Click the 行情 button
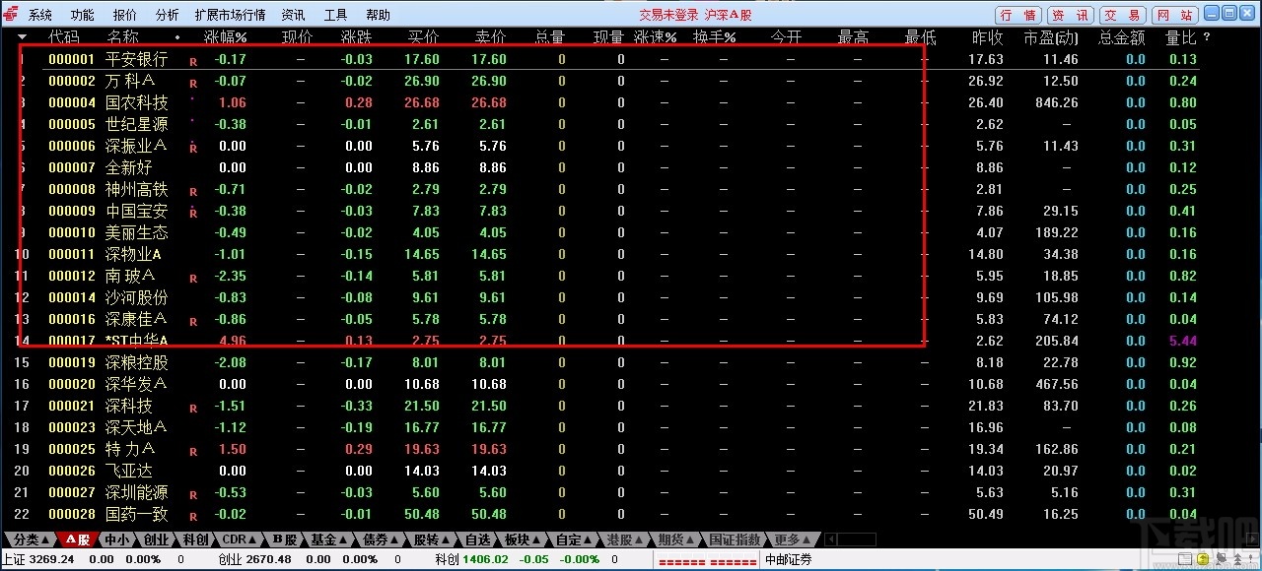1262x571 pixels. coord(1018,15)
